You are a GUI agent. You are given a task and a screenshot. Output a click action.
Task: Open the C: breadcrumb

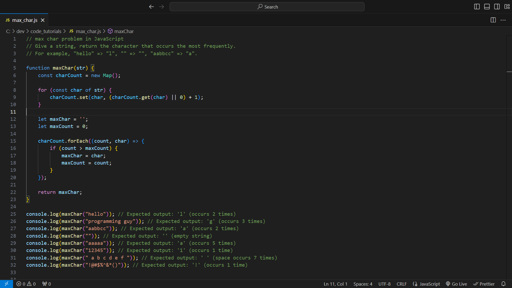8,31
